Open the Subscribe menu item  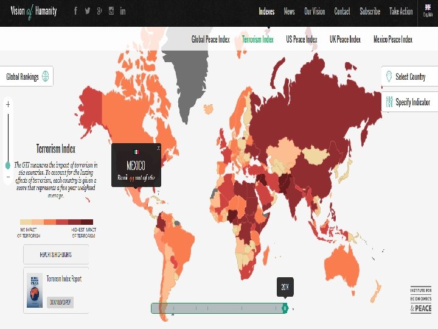coord(370,12)
